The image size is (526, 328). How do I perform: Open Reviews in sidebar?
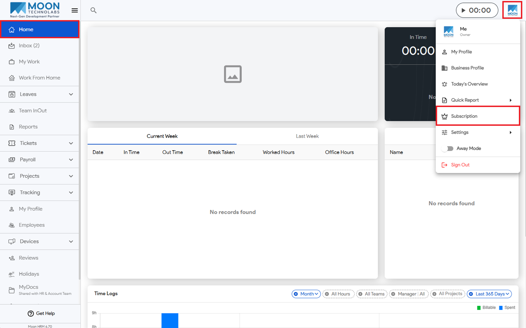[x=39, y=258]
